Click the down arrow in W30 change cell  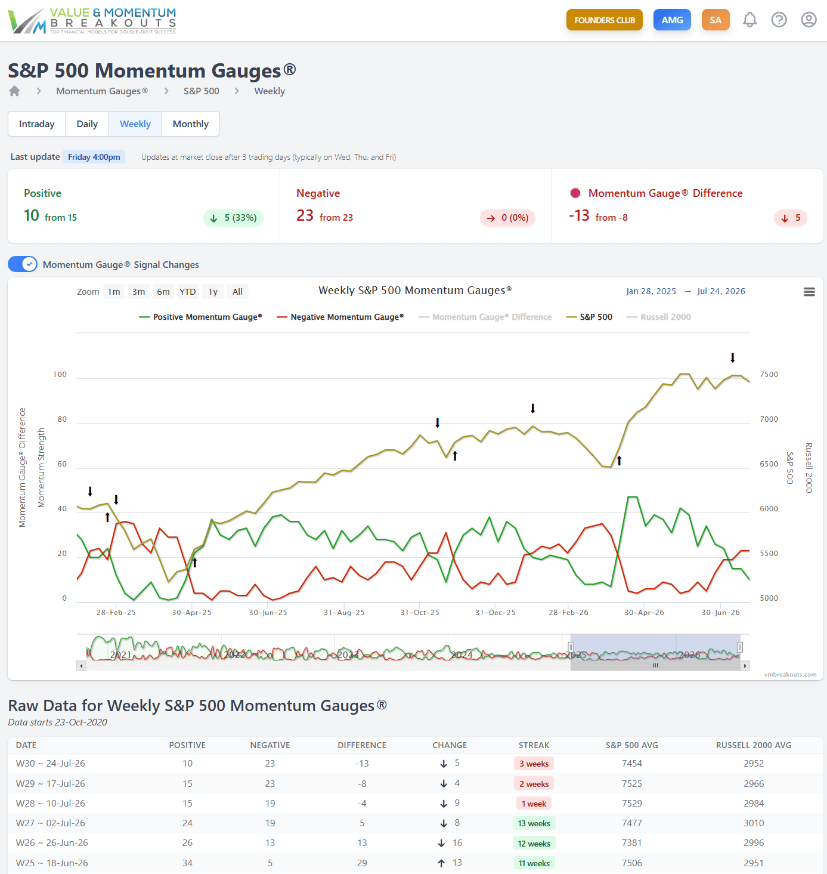(444, 764)
